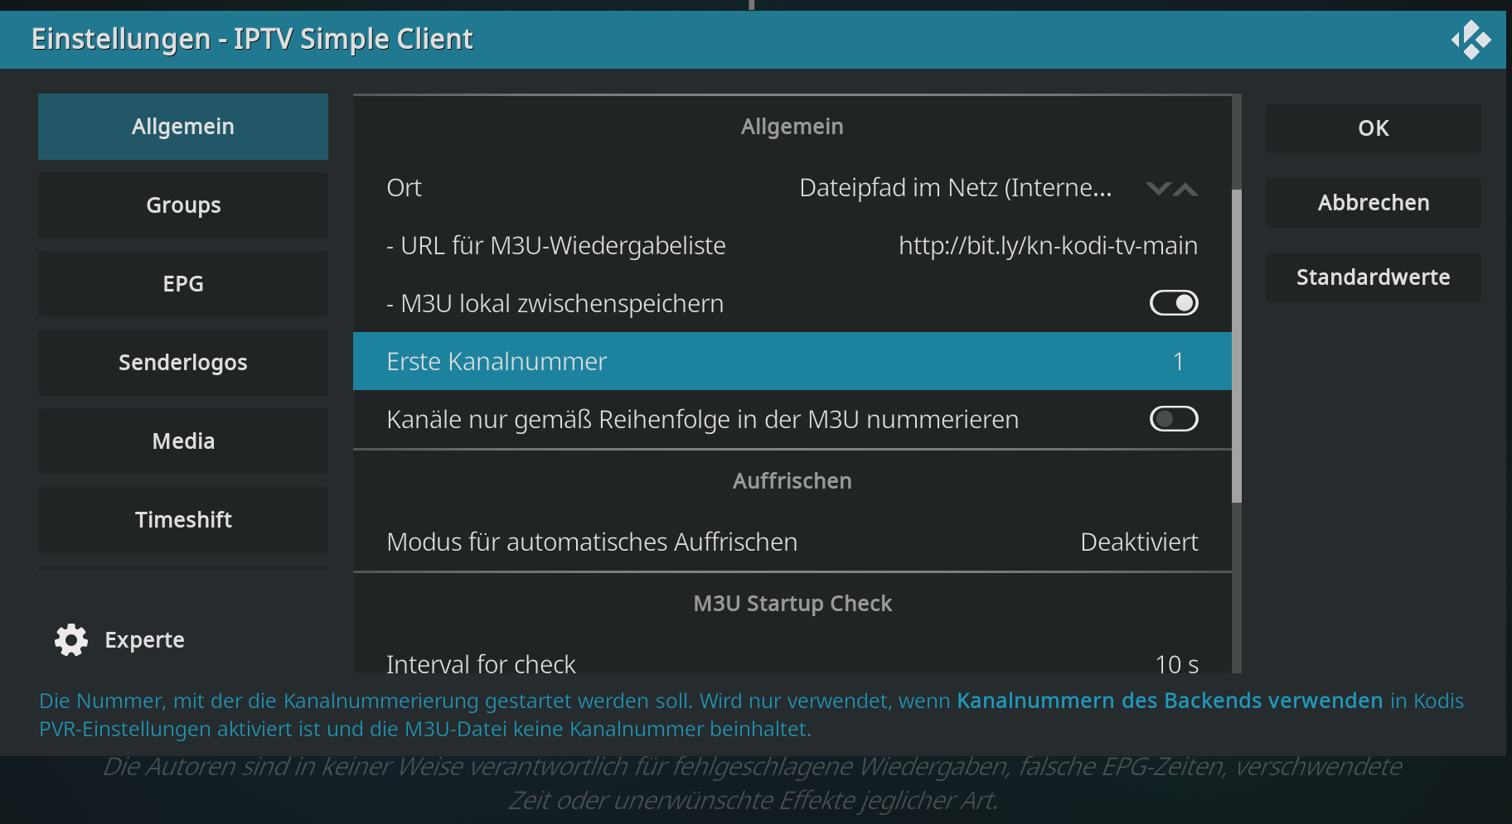Open the Media category tab

point(183,441)
